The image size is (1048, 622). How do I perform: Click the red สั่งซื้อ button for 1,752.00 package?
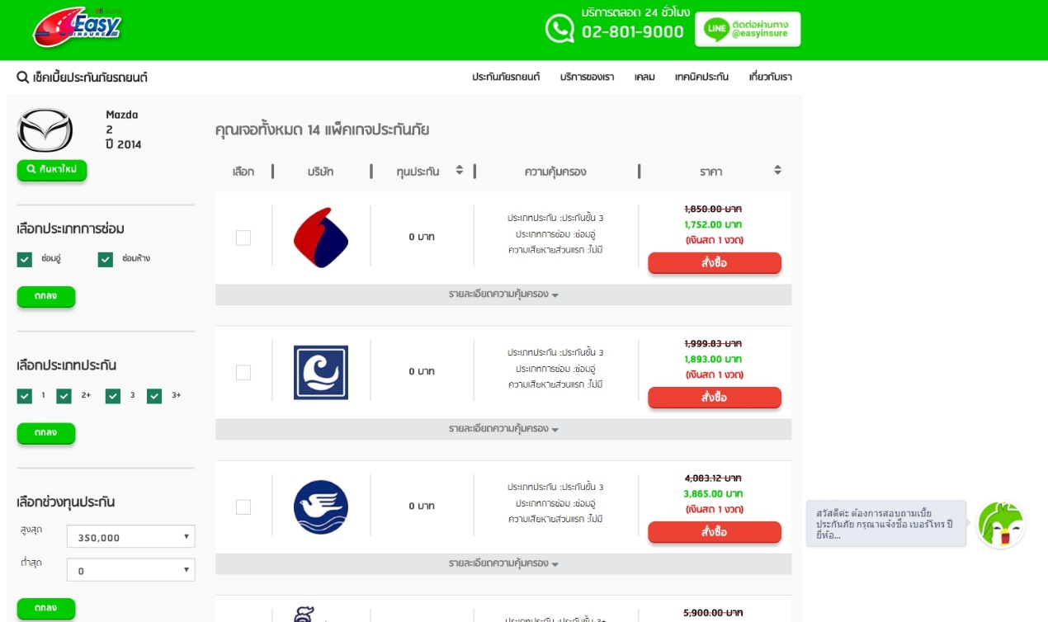[x=715, y=263]
